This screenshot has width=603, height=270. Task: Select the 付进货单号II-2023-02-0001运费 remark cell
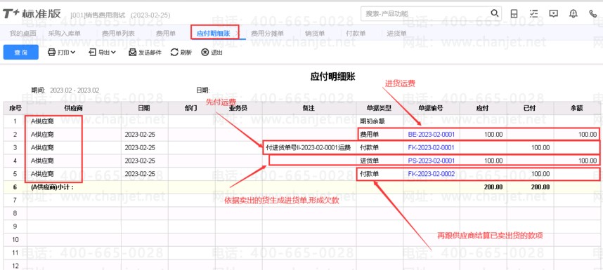pyautogui.click(x=309, y=148)
